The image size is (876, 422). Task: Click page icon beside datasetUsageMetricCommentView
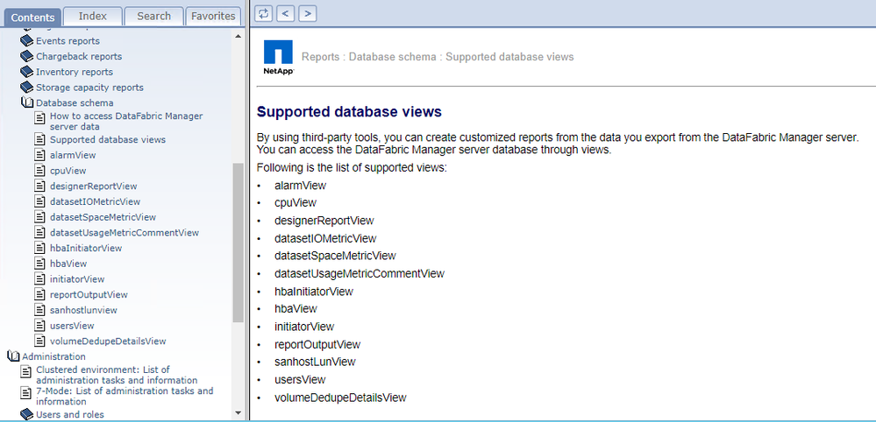tap(39, 233)
